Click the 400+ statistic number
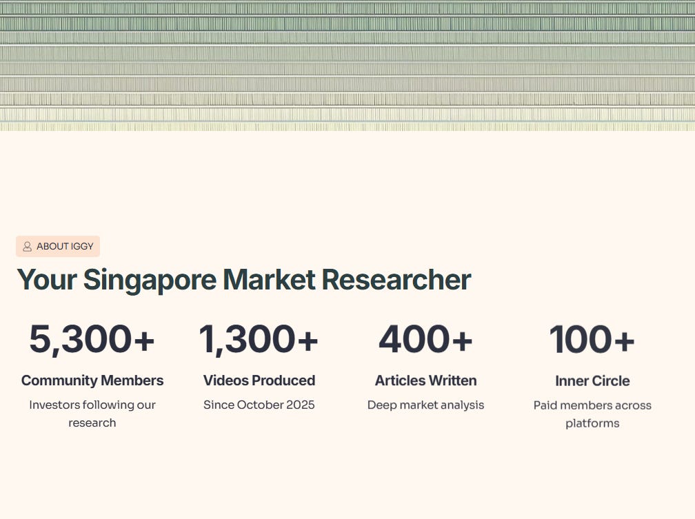 coord(425,339)
